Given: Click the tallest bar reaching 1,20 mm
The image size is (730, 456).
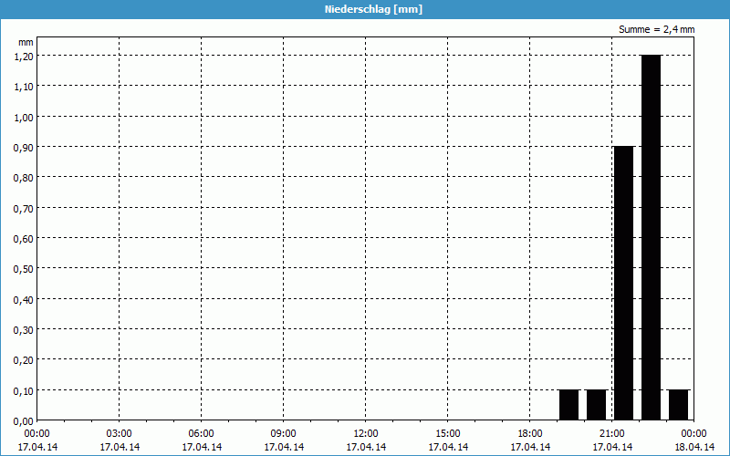Looking at the screenshot, I should (x=651, y=237).
